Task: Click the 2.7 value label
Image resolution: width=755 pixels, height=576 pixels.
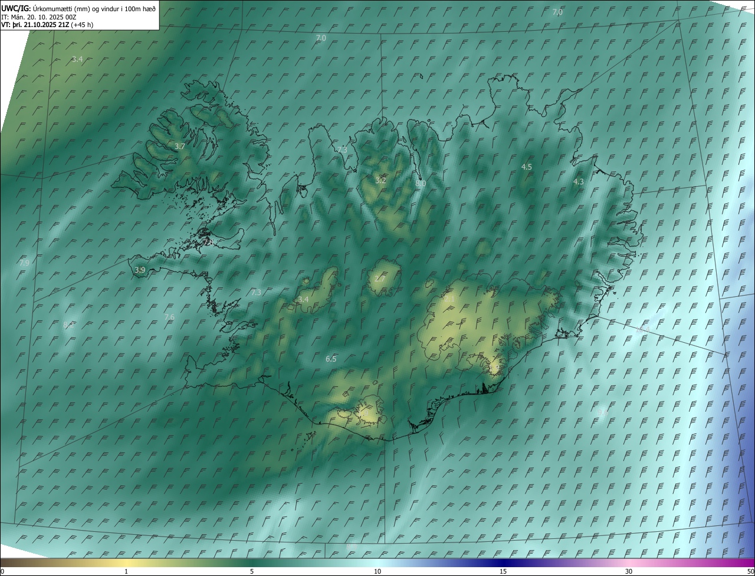Action: tap(379, 279)
